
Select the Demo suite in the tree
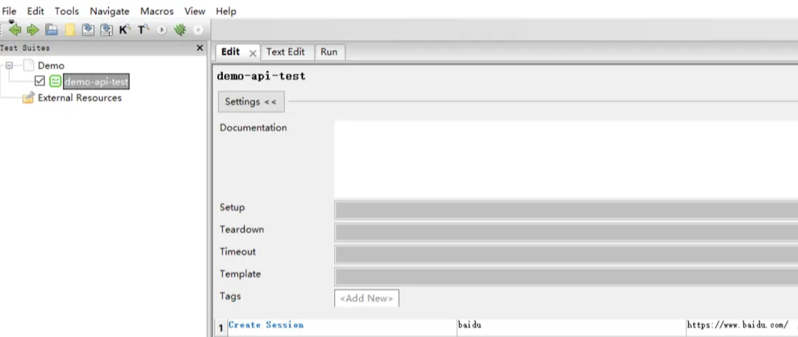pos(51,66)
